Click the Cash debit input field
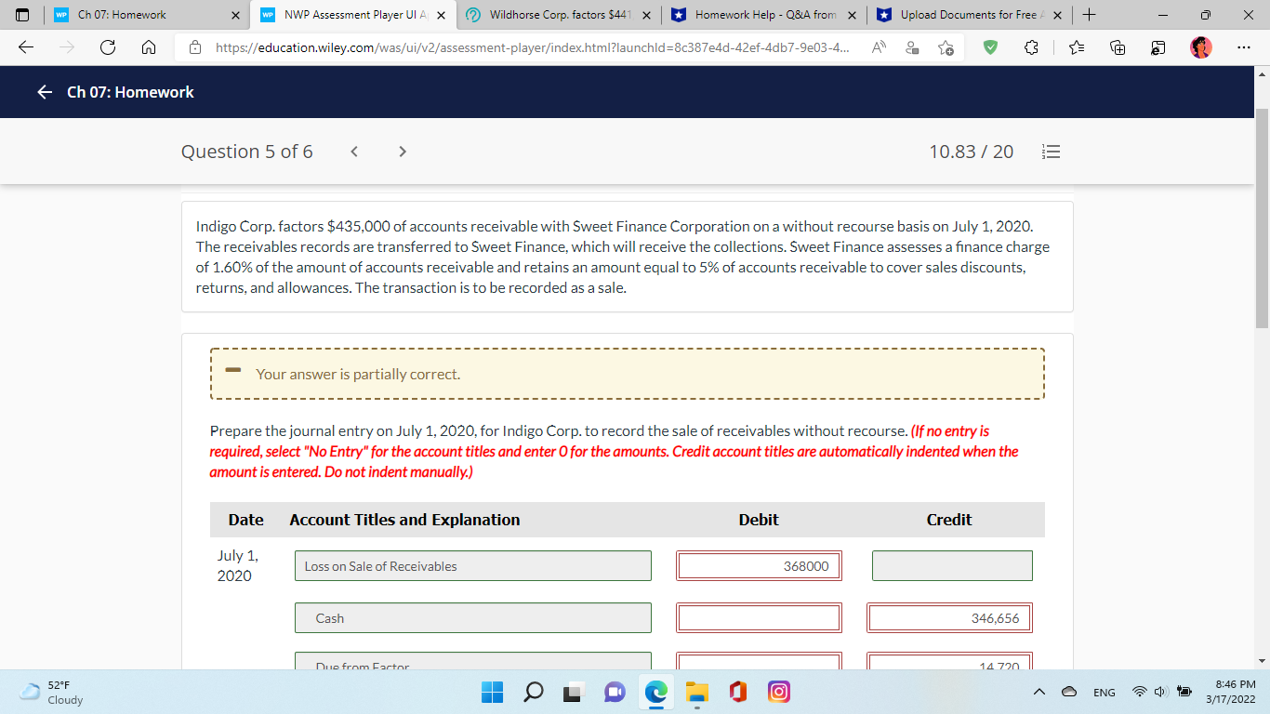The height and width of the screenshot is (714, 1270). 759,617
